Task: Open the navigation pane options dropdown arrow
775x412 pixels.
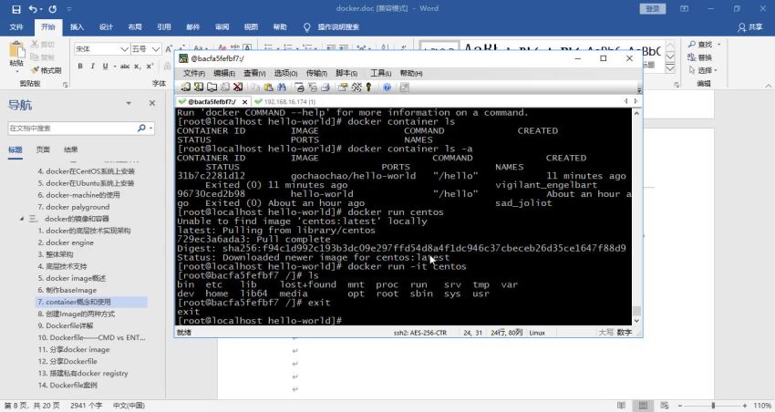Action: click(x=129, y=103)
